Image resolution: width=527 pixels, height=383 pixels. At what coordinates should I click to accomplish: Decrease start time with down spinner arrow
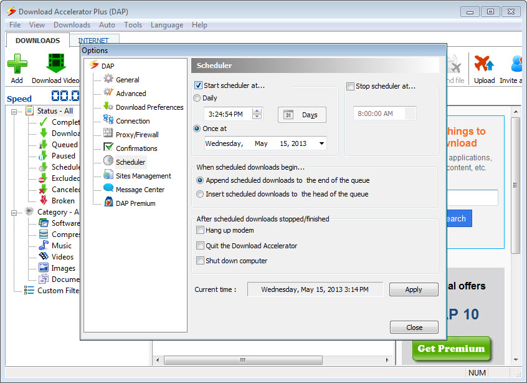click(x=257, y=117)
